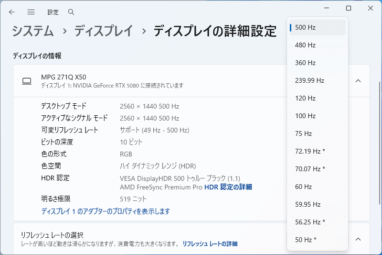Click the RGB color format value
This screenshot has height=255, width=382.
126,154
